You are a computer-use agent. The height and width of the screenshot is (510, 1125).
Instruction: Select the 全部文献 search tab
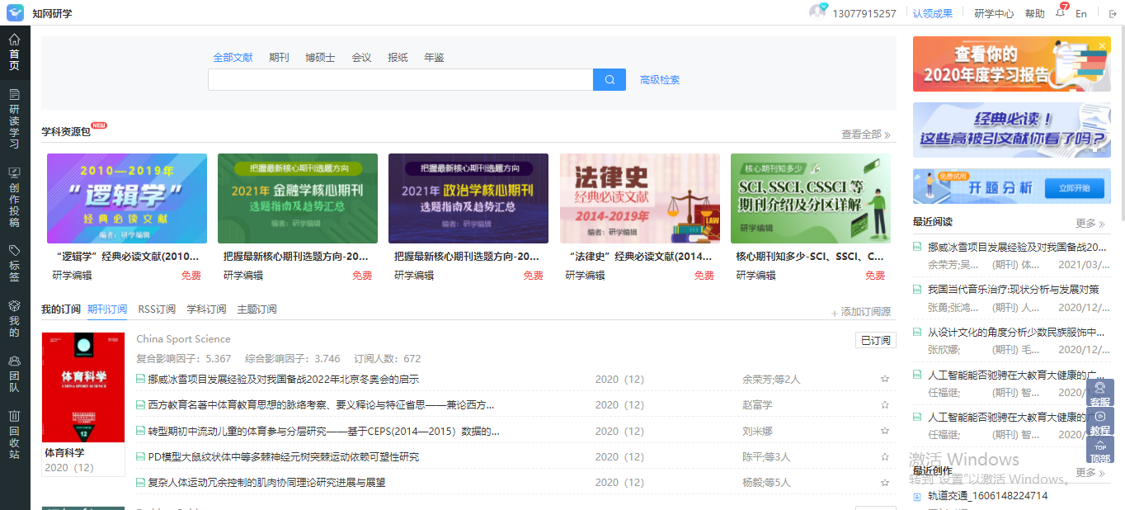click(x=233, y=57)
